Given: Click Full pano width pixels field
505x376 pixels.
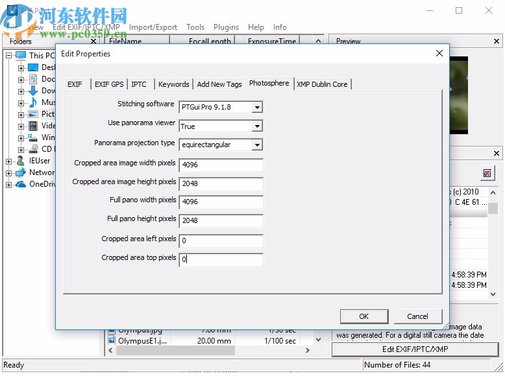Looking at the screenshot, I should [221, 202].
